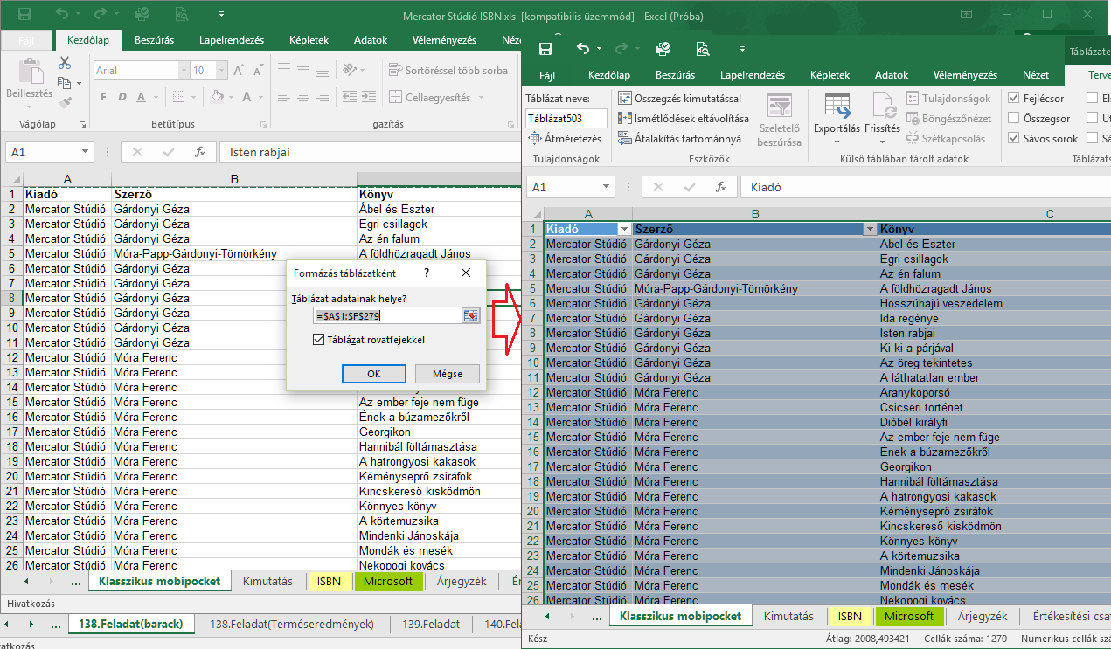This screenshot has height=649, width=1111.
Task: Click OK in the Formázás táblázatként dialog
Action: 374,374
